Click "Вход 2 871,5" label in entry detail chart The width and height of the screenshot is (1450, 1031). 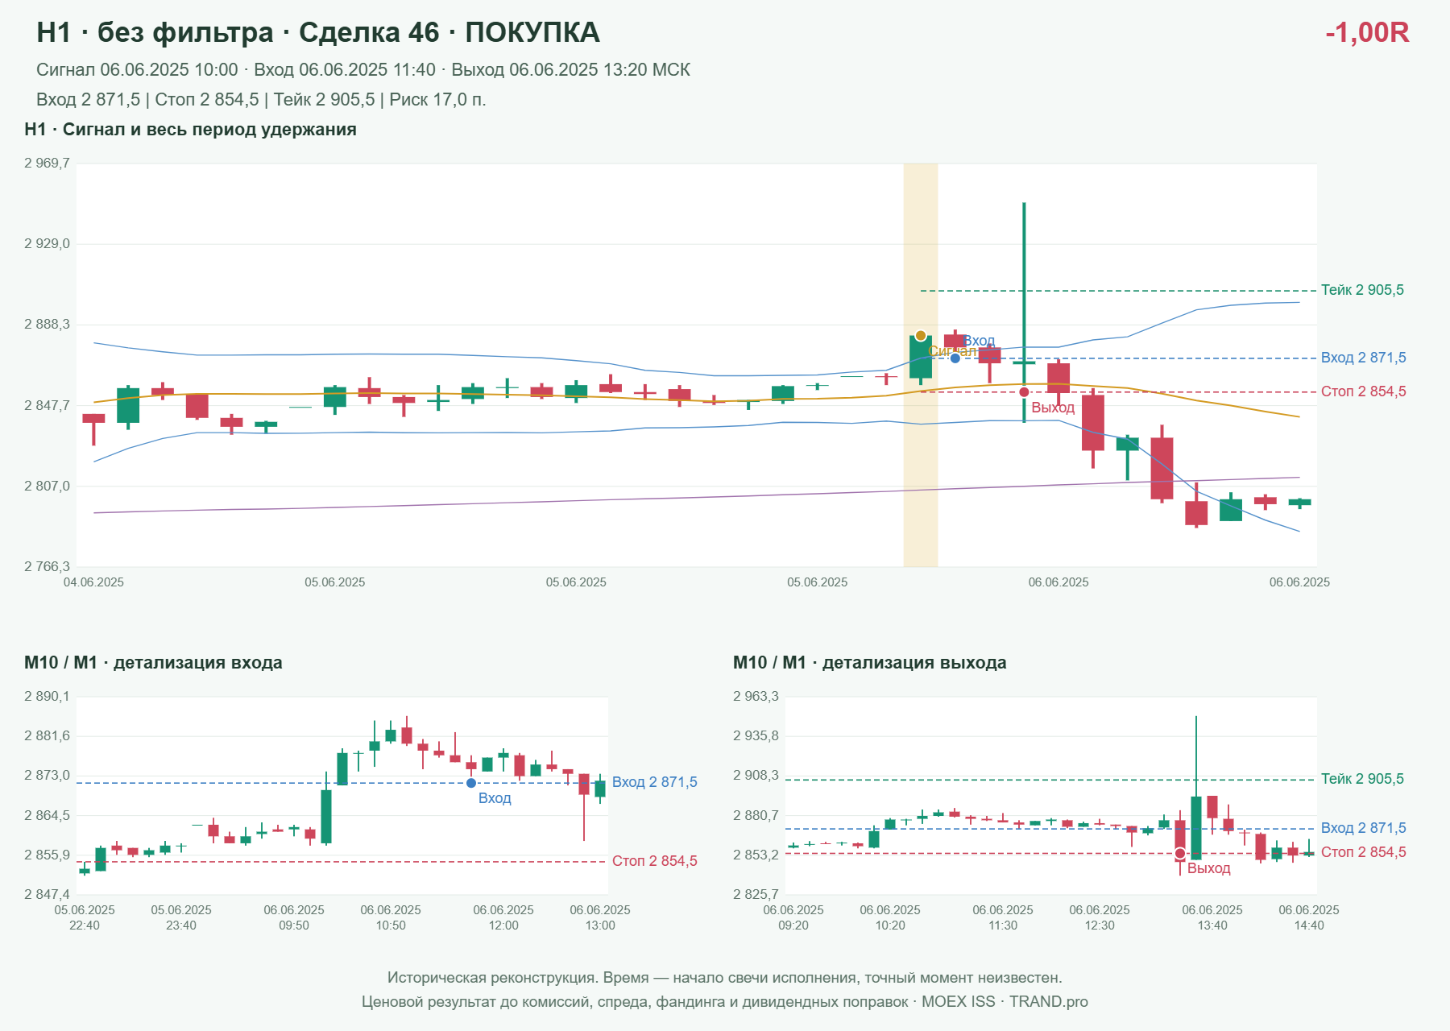point(654,782)
